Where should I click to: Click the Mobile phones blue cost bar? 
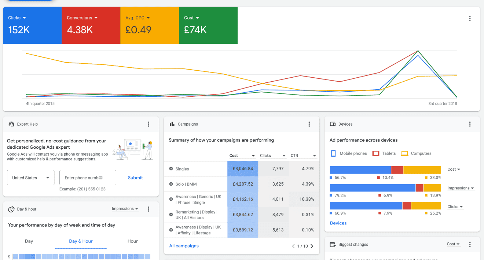click(360, 170)
